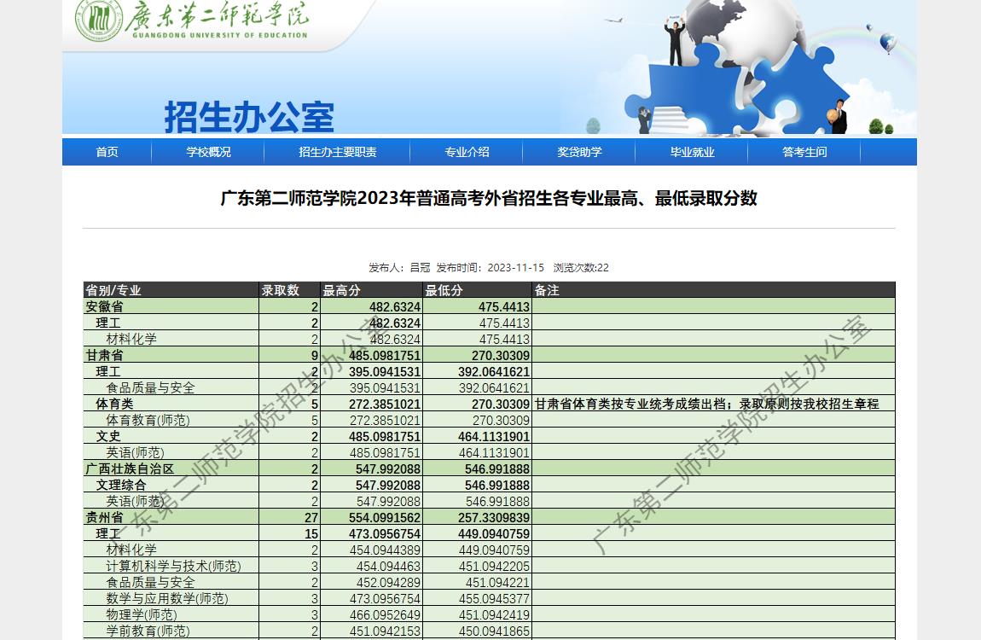Image resolution: width=981 pixels, height=640 pixels.
Task: Click the value 466.0952649
Action: click(385, 615)
